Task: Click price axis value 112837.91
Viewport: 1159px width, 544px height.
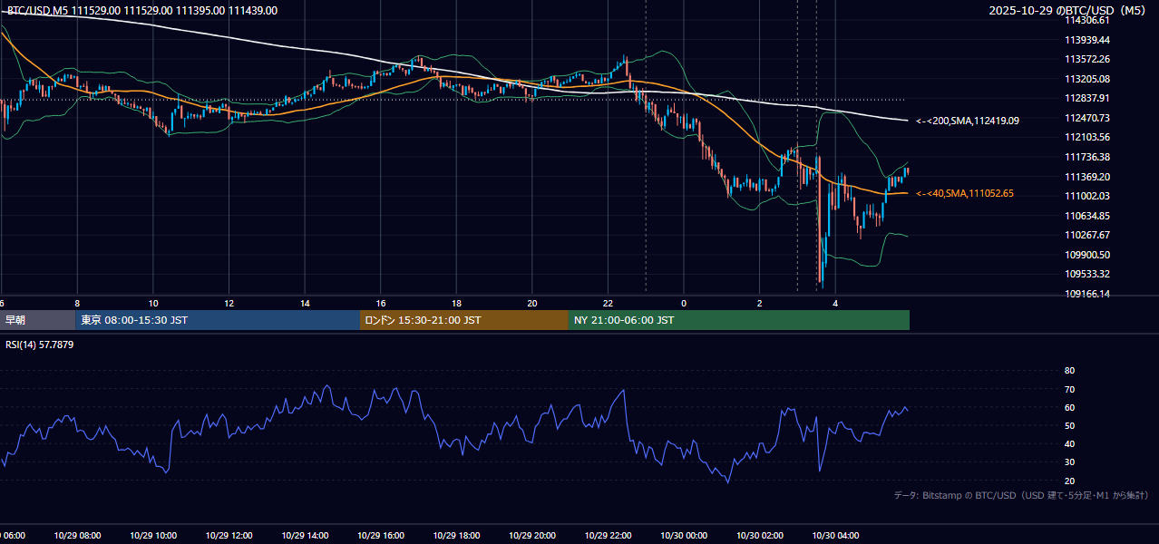Action: 1087,98
